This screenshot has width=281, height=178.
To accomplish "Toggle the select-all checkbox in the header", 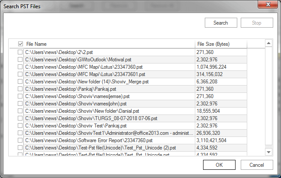I will pos(20,44).
